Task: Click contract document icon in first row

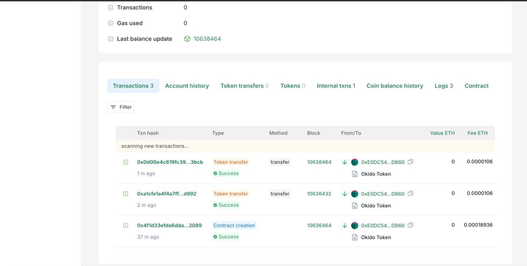Action: pos(355,174)
